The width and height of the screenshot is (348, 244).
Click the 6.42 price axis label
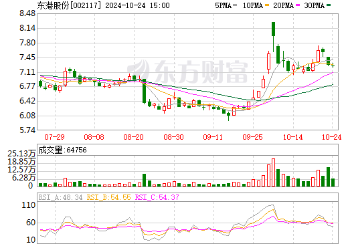pyautogui.click(x=27, y=101)
